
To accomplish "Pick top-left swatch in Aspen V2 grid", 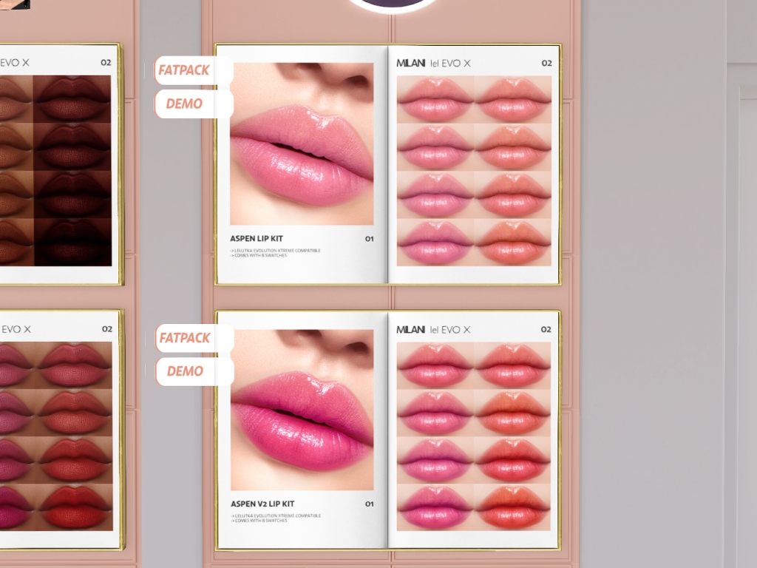I will click(x=435, y=365).
